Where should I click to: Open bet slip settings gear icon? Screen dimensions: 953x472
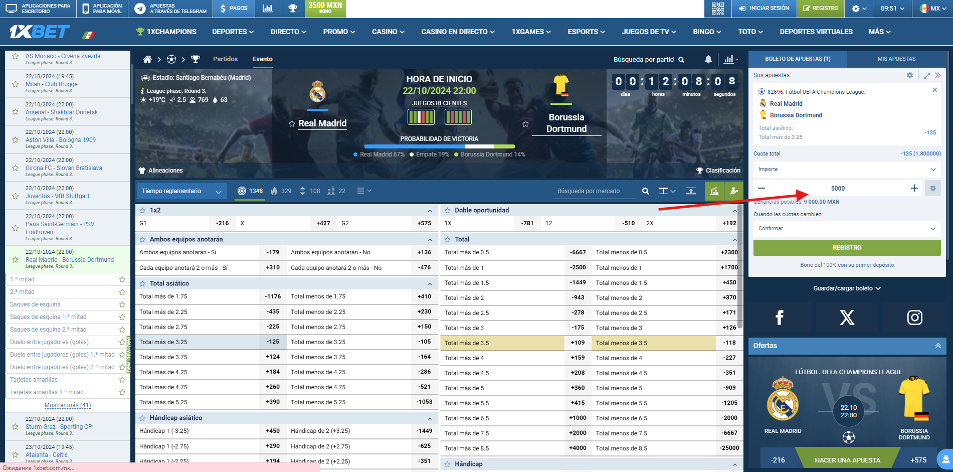[910, 75]
